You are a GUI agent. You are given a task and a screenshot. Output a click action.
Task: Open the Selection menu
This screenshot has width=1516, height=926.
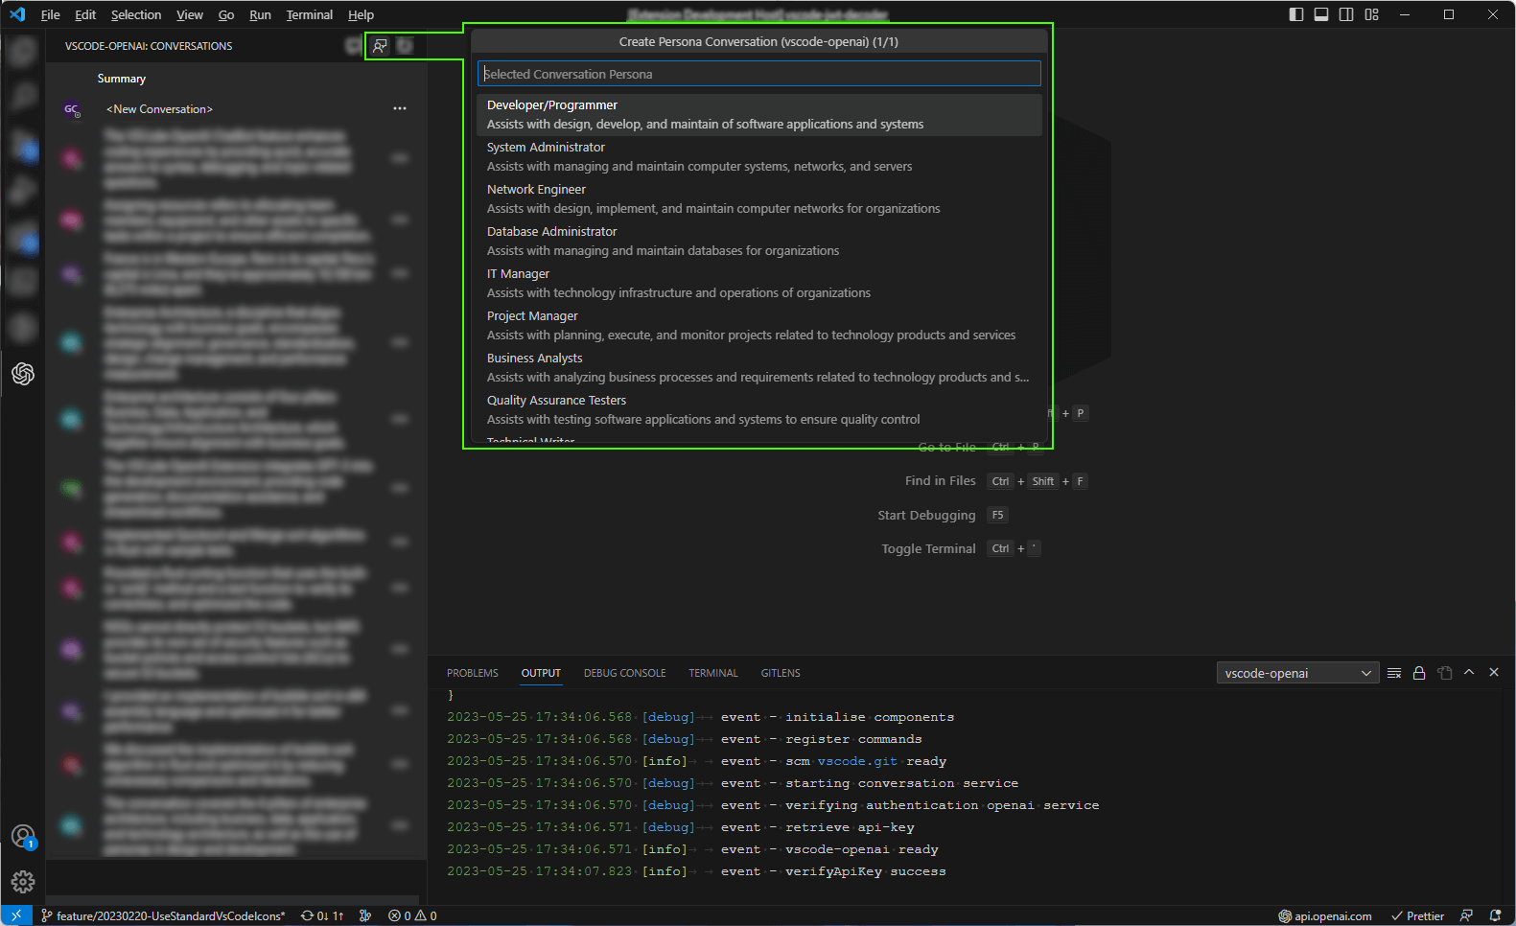tap(136, 14)
